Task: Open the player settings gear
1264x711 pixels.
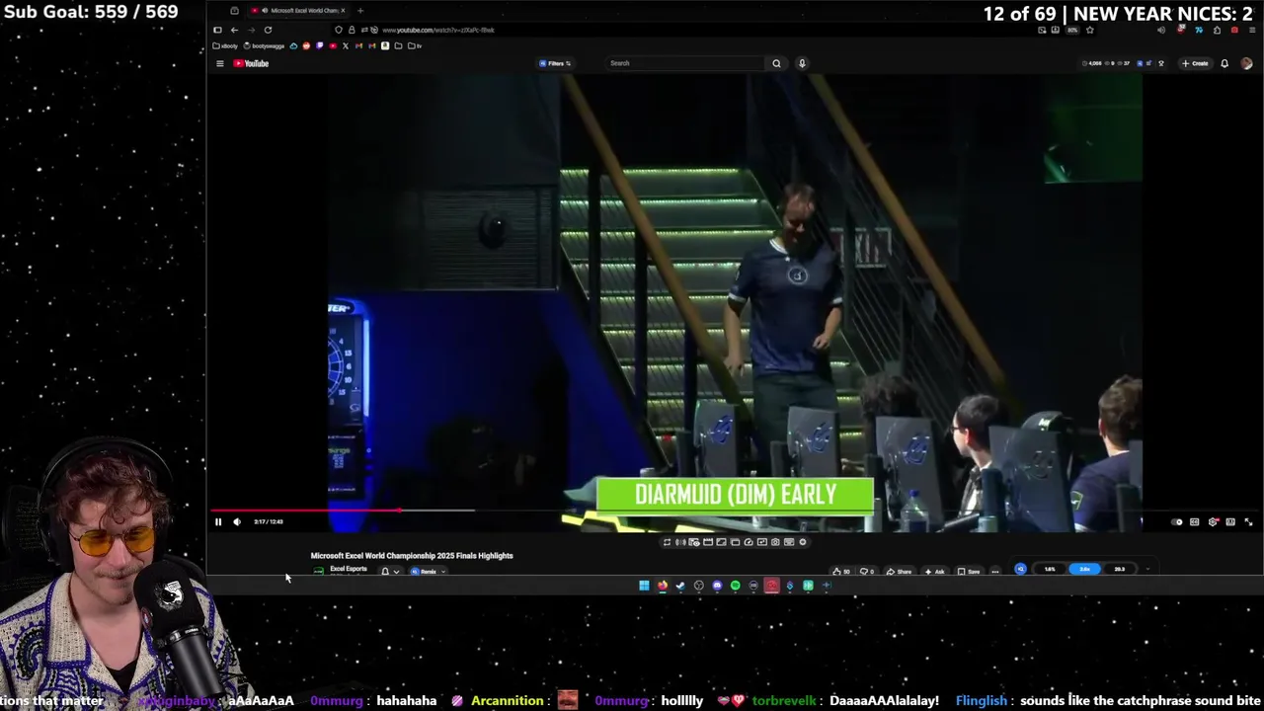Action: 1213,521
